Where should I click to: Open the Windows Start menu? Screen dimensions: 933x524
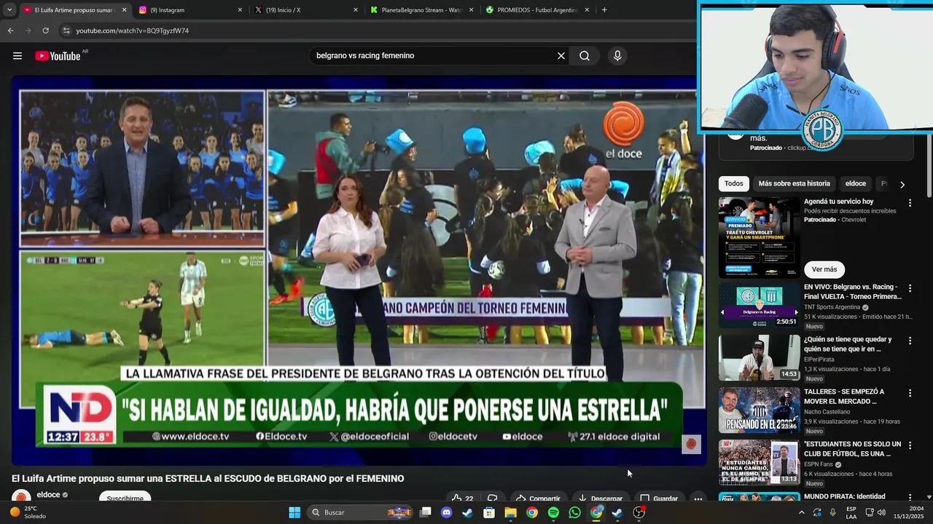pyautogui.click(x=294, y=512)
